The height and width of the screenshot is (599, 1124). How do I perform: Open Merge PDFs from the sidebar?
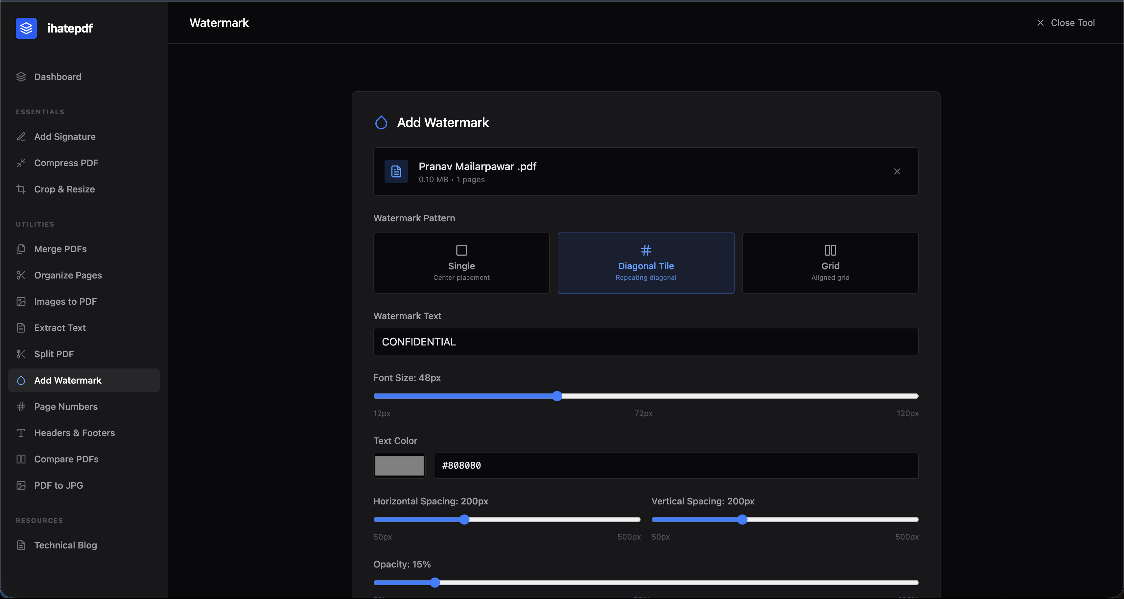(x=60, y=249)
